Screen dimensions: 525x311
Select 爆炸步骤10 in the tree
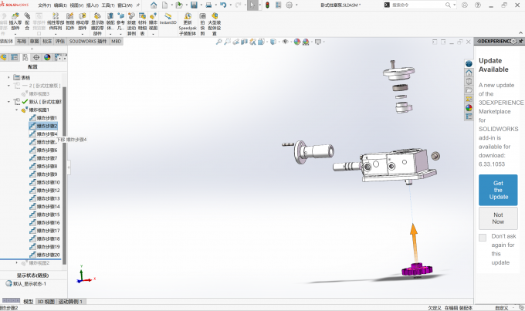pos(45,182)
